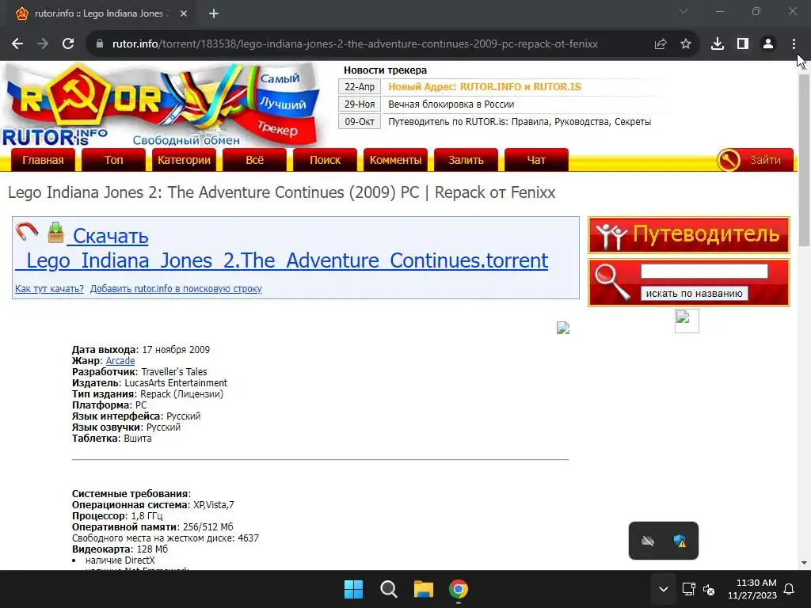811x608 pixels.
Task: Click the browser forward arrow
Action: click(x=43, y=44)
